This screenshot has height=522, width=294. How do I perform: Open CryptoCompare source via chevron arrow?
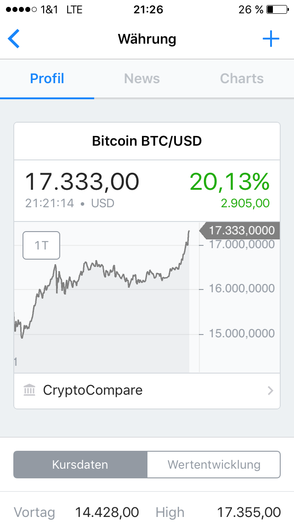pyautogui.click(x=271, y=390)
